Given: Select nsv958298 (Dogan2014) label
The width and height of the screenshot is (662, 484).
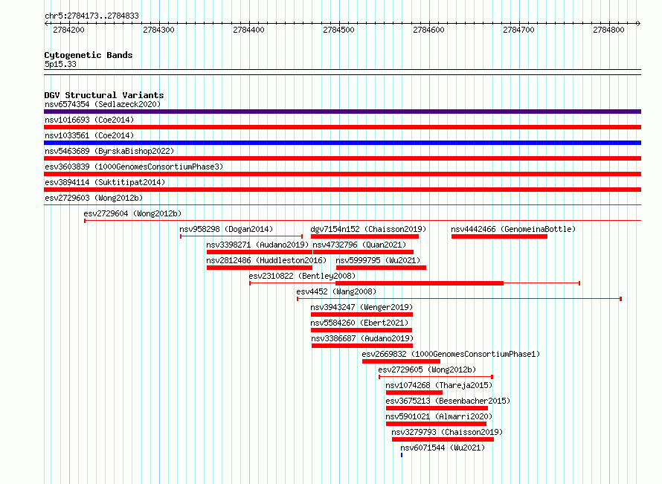Looking at the screenshot, I should click(x=226, y=229).
